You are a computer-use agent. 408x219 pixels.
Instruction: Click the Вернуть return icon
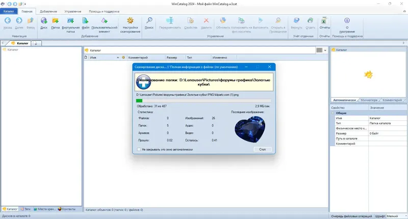[x=296, y=20]
